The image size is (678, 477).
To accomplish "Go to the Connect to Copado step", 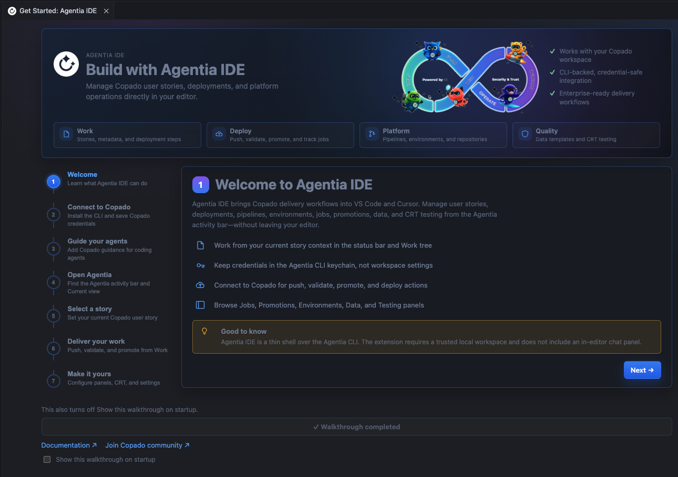I will 108,215.
